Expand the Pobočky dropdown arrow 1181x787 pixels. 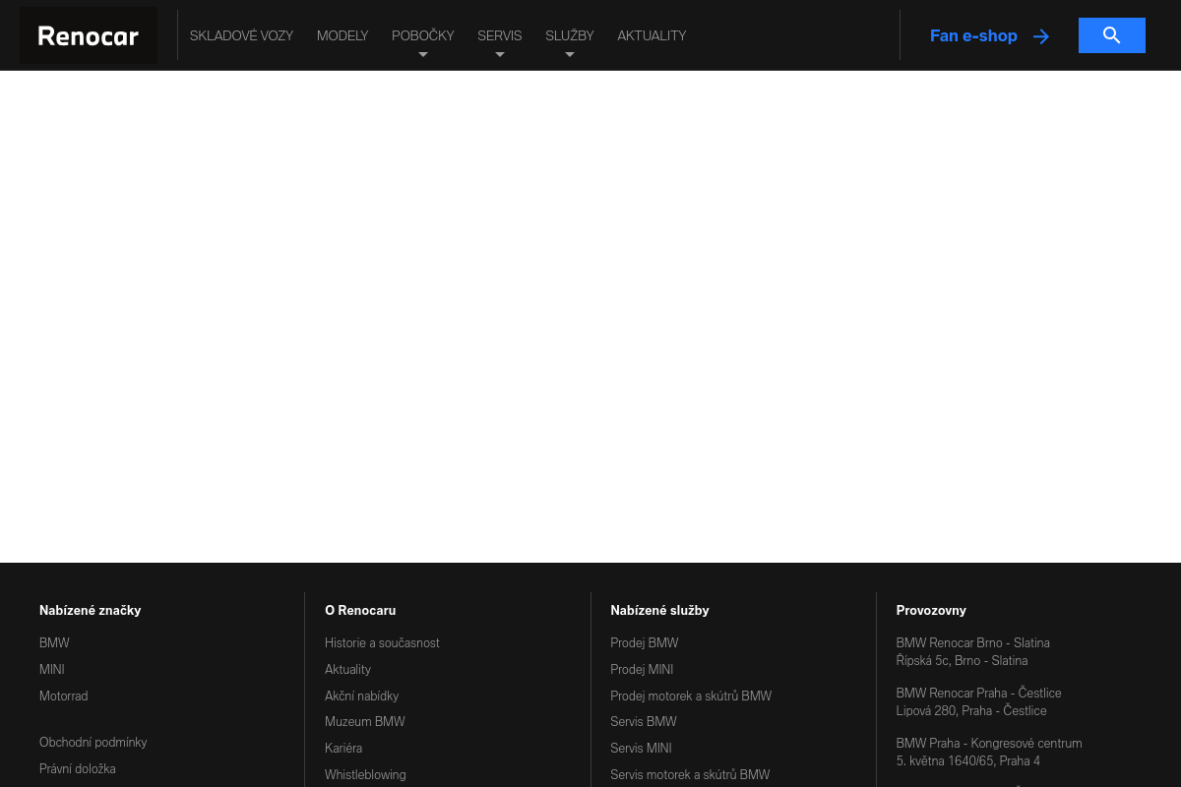pos(423,55)
